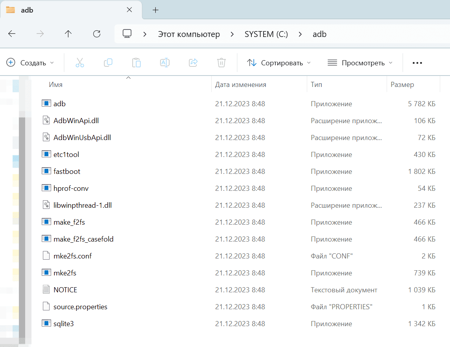Open the NOTICE text document

point(65,290)
